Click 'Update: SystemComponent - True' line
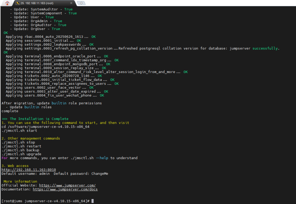 click(x=43, y=13)
